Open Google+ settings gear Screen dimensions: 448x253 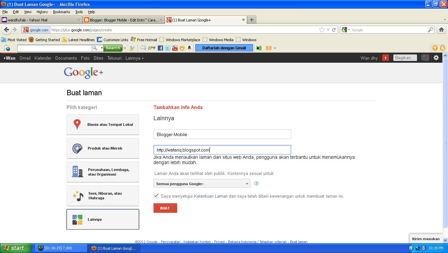pyautogui.click(x=436, y=58)
